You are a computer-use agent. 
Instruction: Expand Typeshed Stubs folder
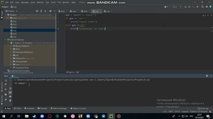pyautogui.click(x=11, y=67)
